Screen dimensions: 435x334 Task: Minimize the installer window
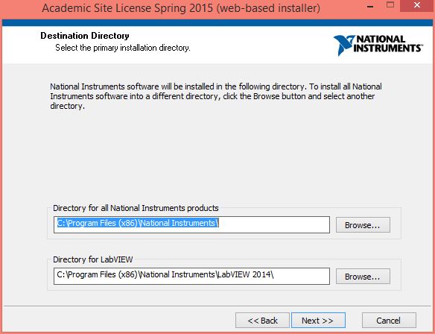(370, 7)
